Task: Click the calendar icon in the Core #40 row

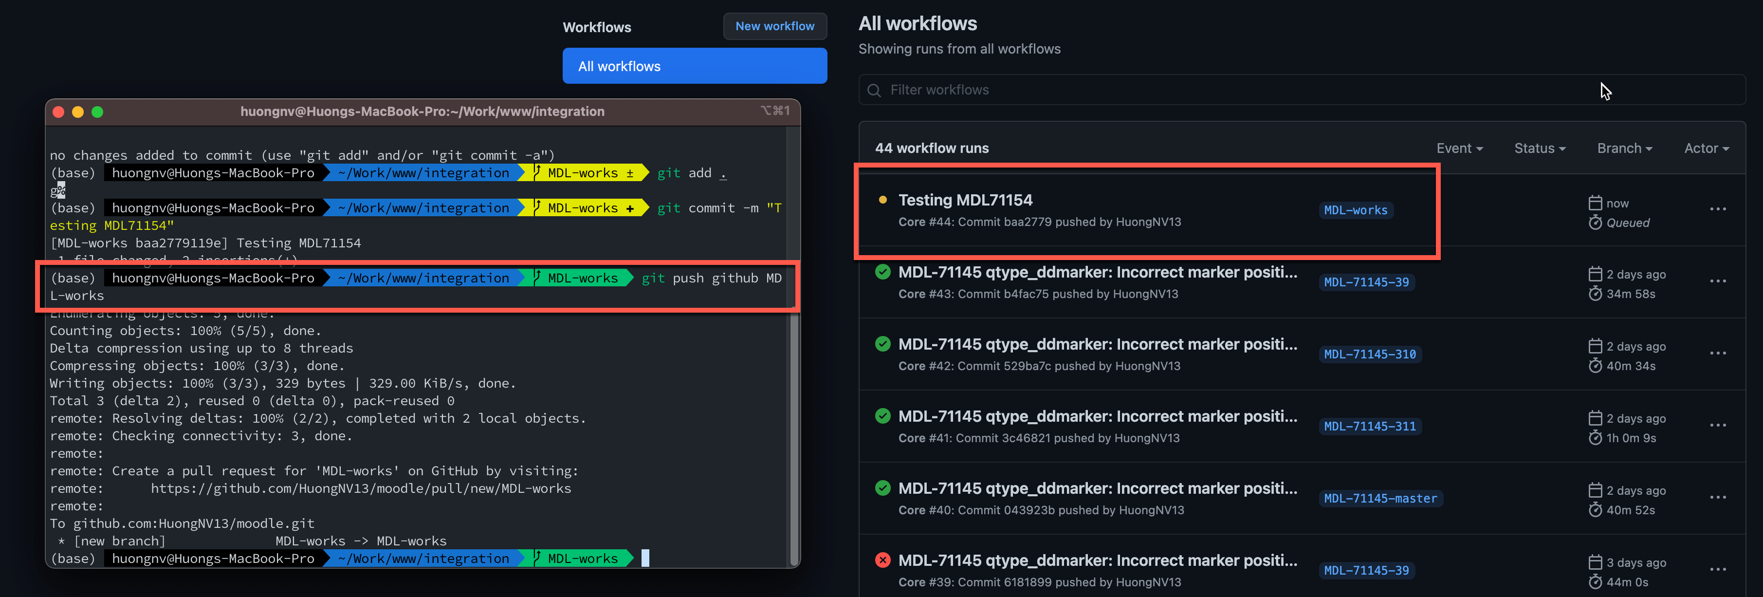Action: pyautogui.click(x=1595, y=490)
